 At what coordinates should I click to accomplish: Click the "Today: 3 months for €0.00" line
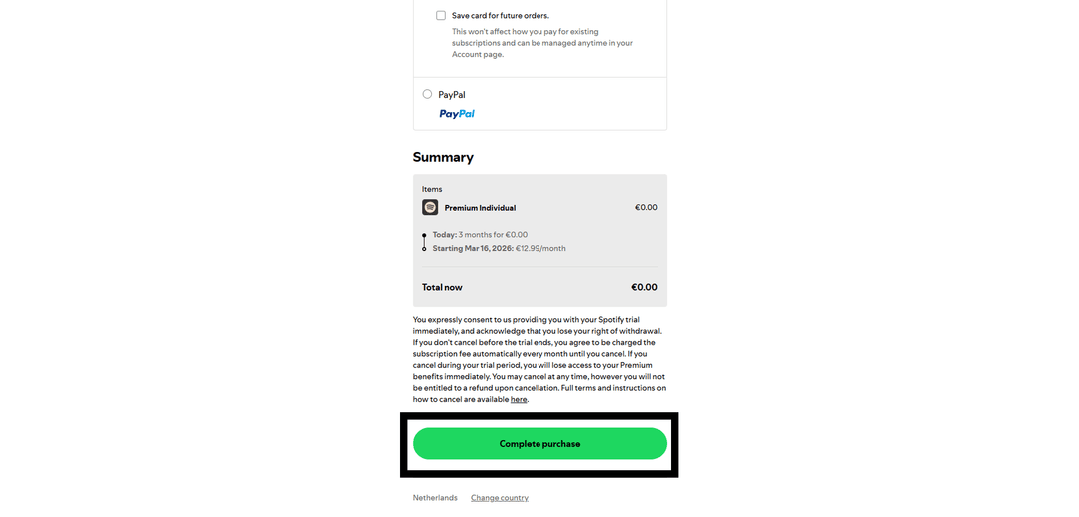coord(480,235)
